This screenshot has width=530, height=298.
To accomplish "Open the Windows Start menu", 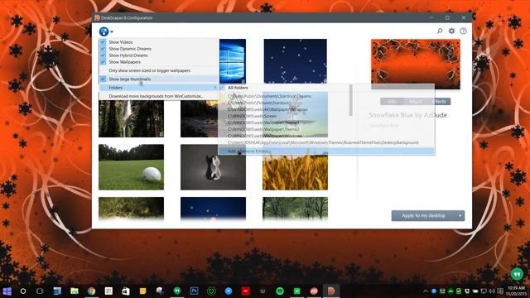I will (x=7, y=291).
